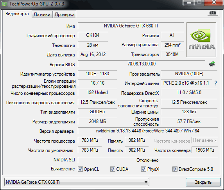The height and width of the screenshot is (190, 224).
Task: Click the 128 бит bus width field
Action: (x=189, y=112)
